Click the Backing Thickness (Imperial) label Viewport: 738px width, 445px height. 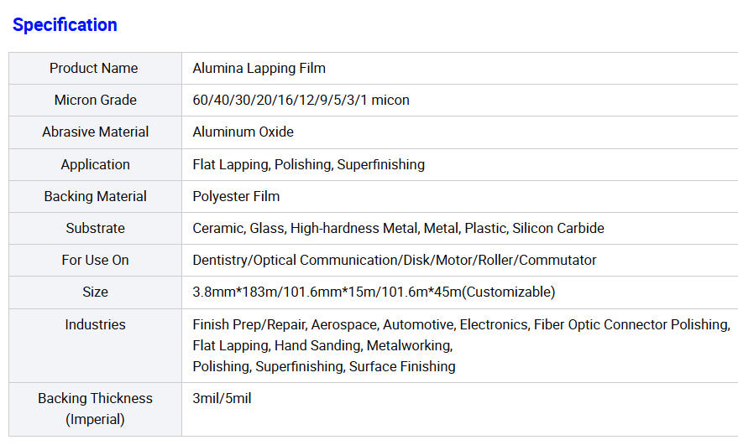tap(95, 408)
